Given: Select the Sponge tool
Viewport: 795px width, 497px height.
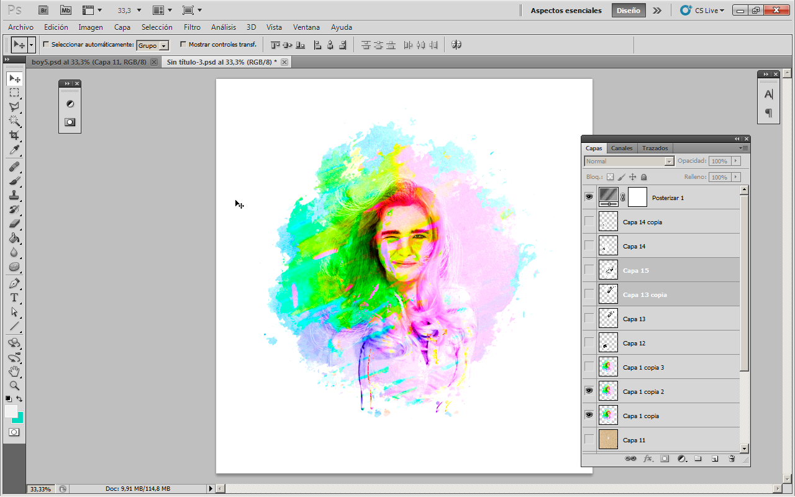Looking at the screenshot, I should (x=14, y=267).
